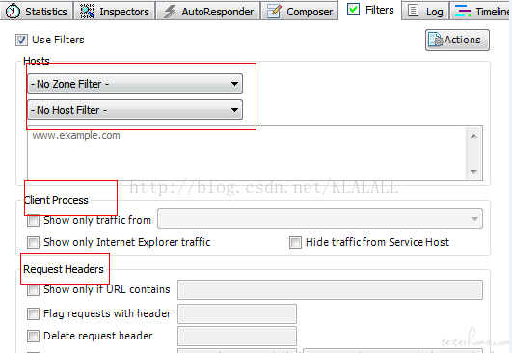The image size is (512, 353).
Task: Uncheck the Use Filters checkbox
Action: (21, 41)
